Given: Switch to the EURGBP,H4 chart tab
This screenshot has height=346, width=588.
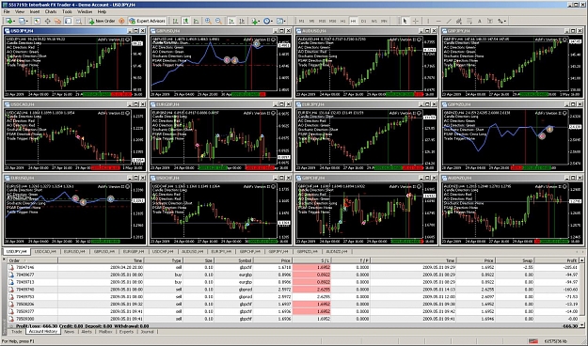Looking at the screenshot, I should tap(134, 252).
